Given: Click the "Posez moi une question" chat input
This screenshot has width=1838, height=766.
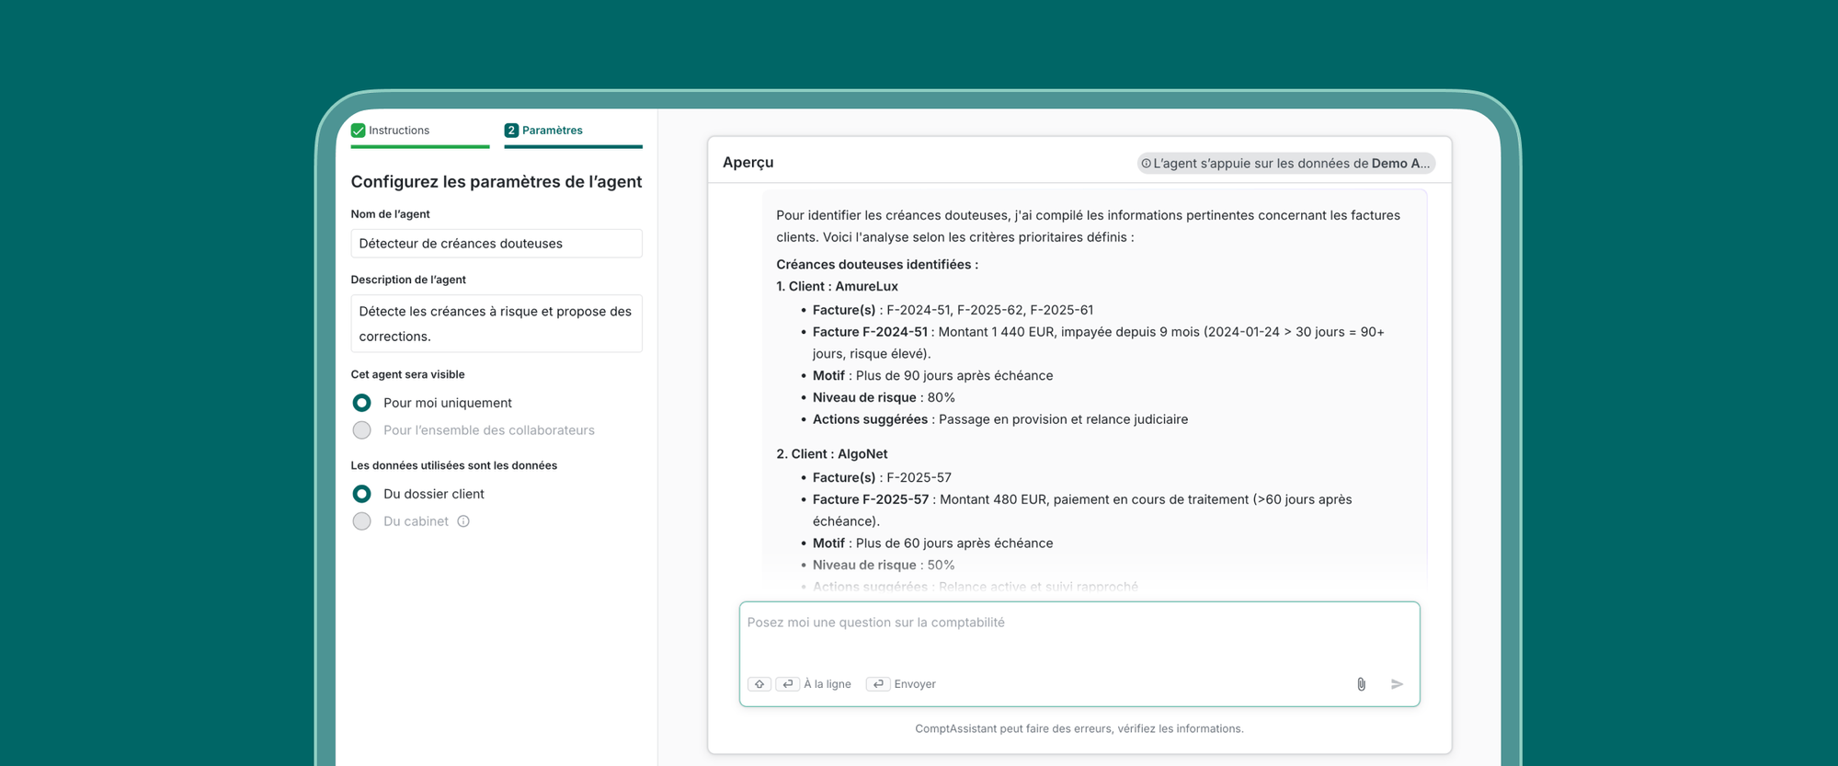Looking at the screenshot, I should pyautogui.click(x=1079, y=636).
